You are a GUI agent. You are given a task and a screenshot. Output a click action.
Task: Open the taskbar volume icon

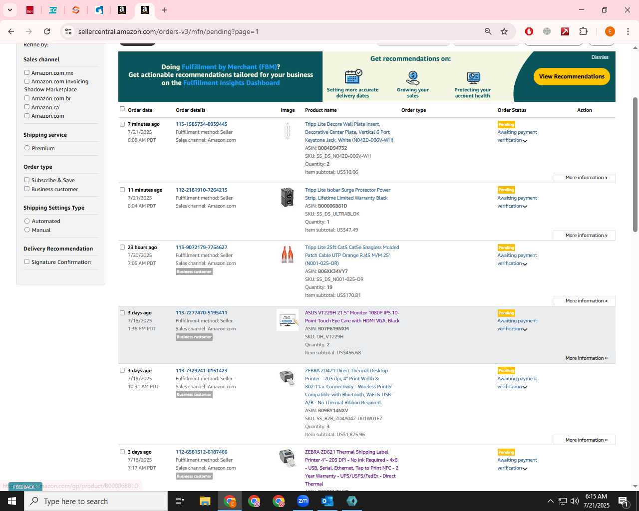[575, 501]
